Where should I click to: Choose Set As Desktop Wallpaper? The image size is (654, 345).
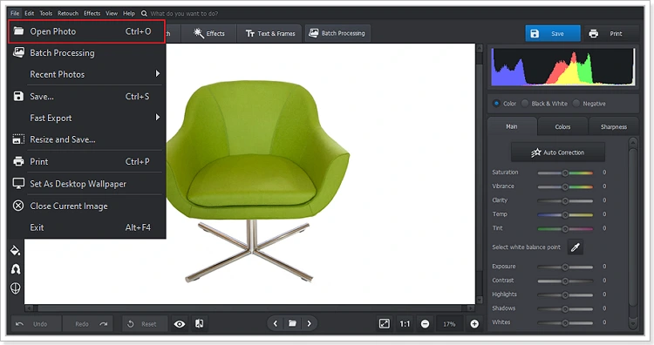pos(86,184)
